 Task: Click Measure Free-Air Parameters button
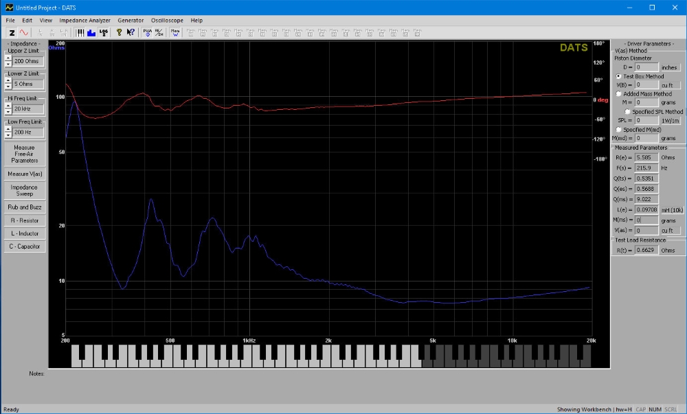pos(25,154)
